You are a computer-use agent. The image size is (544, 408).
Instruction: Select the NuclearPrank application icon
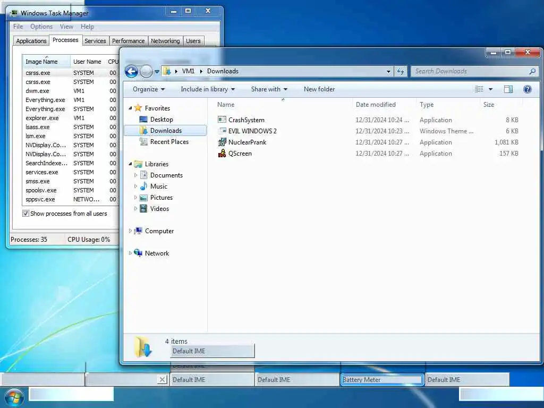(222, 142)
